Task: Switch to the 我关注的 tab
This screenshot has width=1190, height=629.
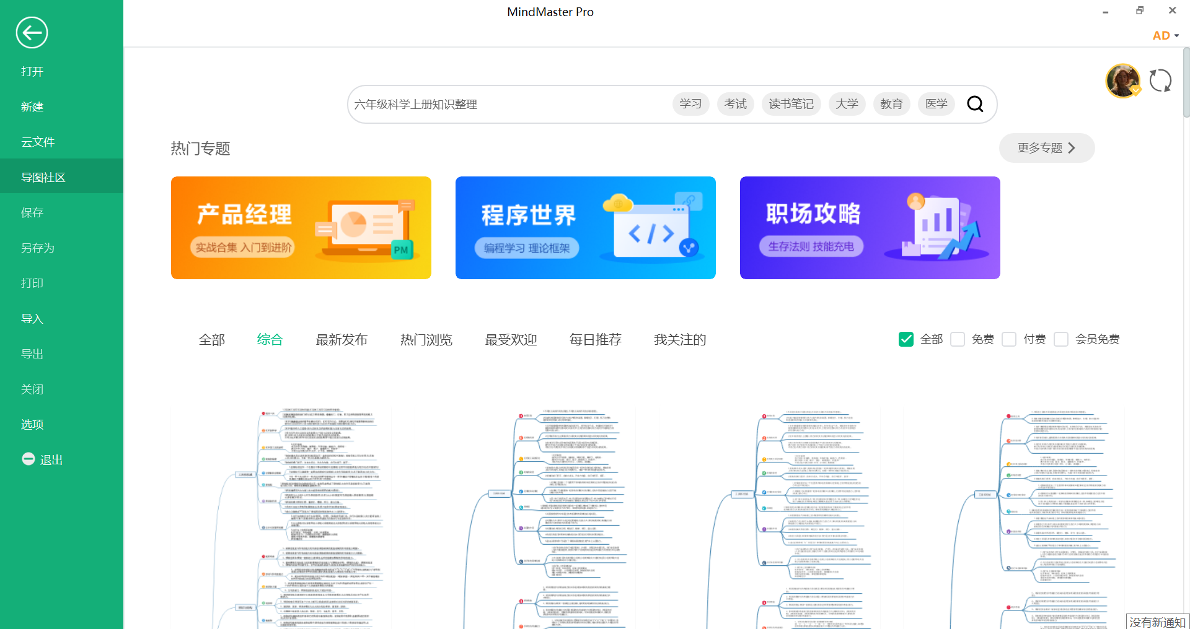Action: [x=680, y=339]
